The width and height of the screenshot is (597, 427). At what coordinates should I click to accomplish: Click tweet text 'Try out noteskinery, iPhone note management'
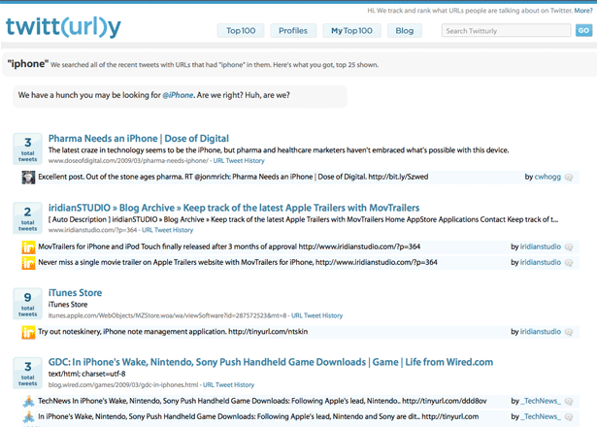173,332
